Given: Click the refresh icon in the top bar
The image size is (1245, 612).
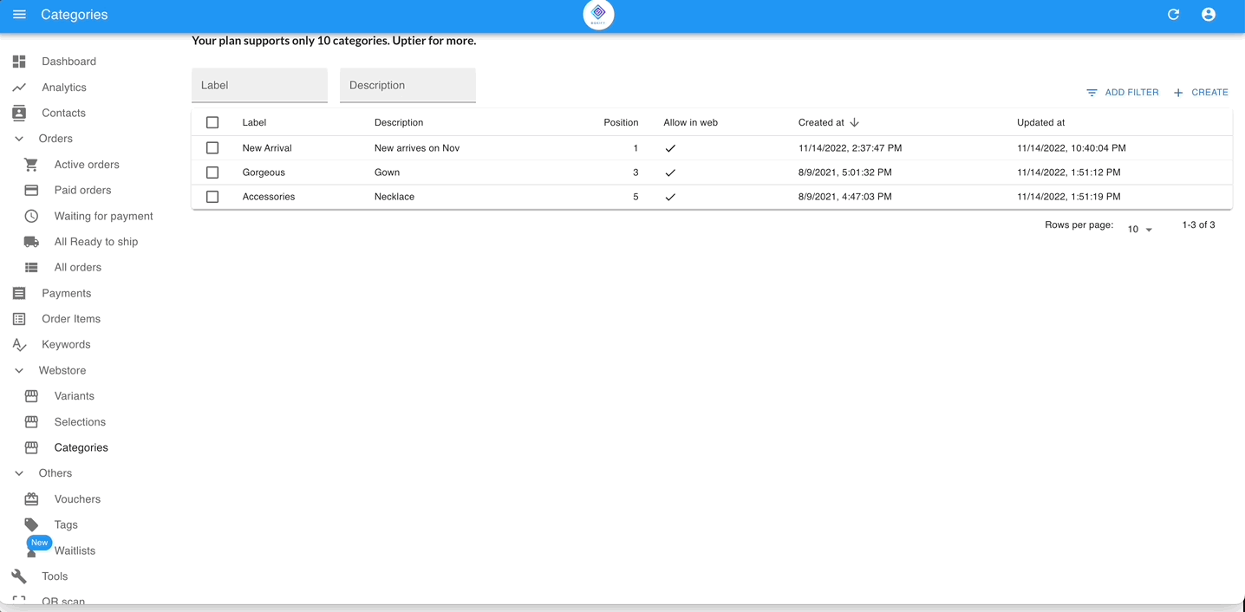Looking at the screenshot, I should [x=1173, y=15].
